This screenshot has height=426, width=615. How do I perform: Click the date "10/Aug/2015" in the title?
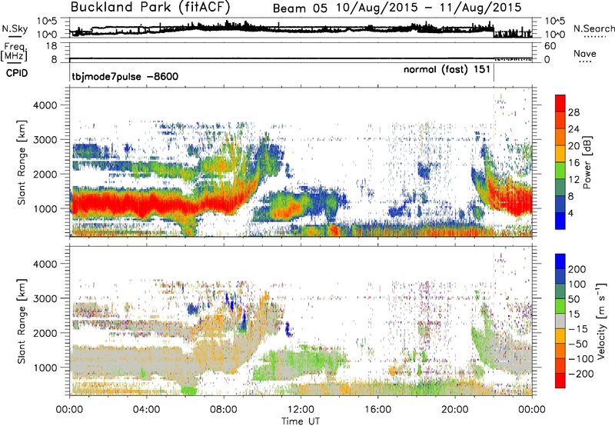coord(377,8)
